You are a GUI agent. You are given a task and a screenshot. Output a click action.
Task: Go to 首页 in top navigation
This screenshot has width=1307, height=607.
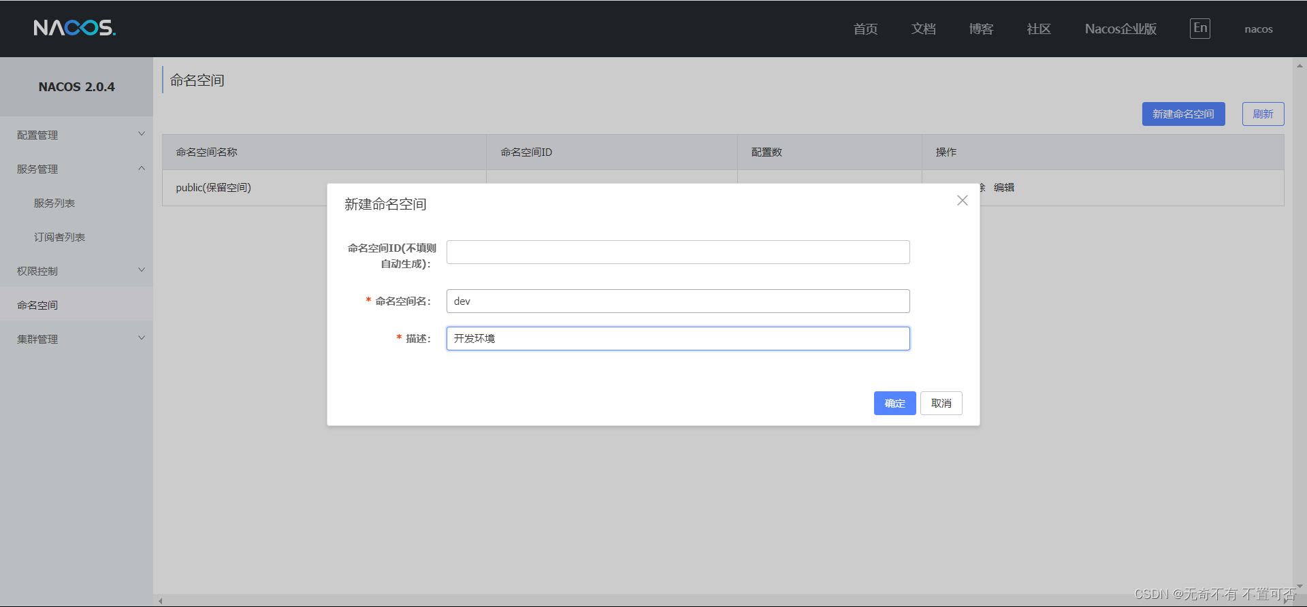coord(865,29)
